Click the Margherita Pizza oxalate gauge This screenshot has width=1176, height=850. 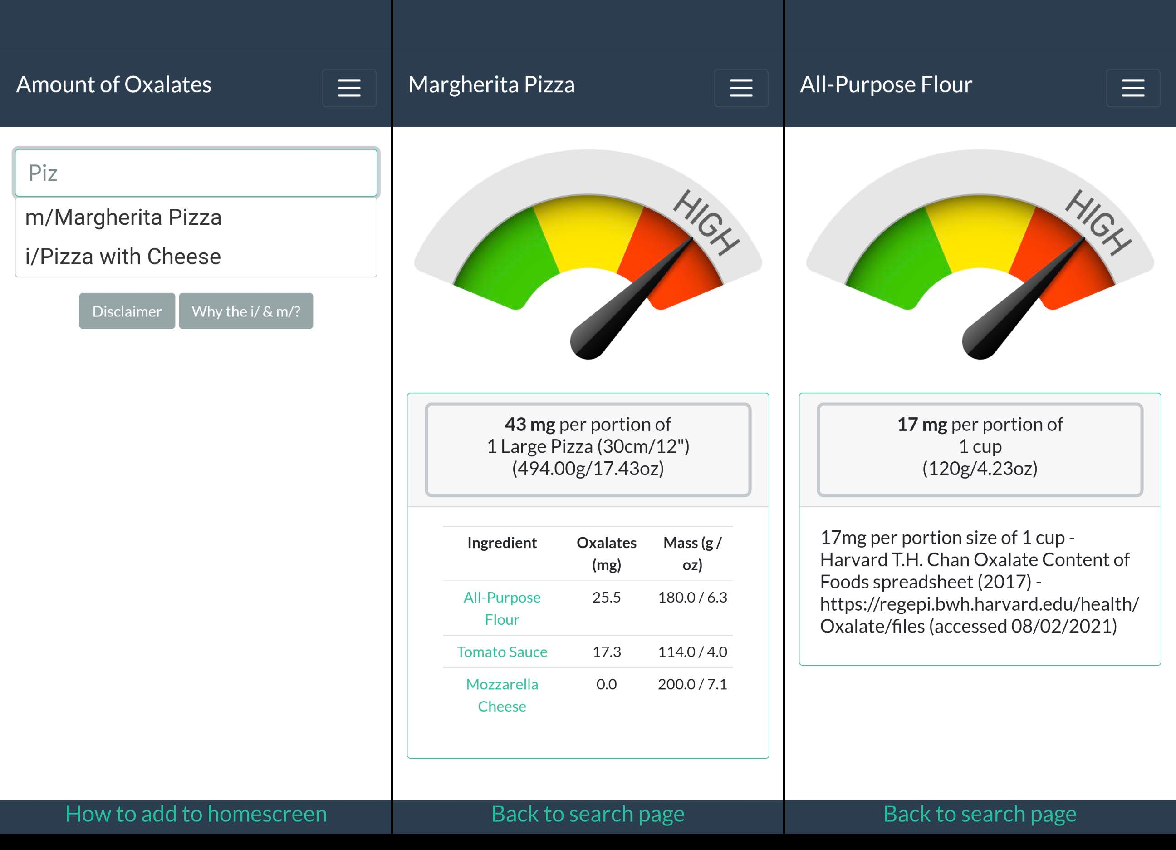pos(588,254)
